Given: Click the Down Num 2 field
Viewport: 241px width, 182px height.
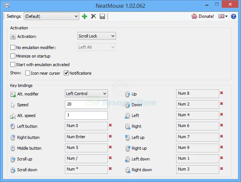Looking at the screenshot, I should [198, 104].
